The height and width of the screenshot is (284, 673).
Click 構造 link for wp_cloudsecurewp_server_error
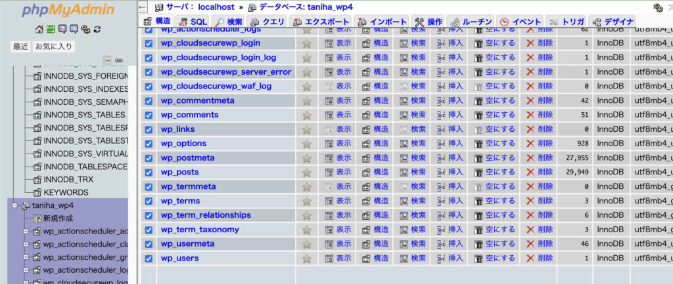coord(375,72)
